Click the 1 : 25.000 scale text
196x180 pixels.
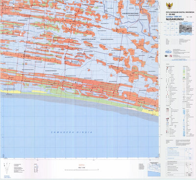[170, 15]
